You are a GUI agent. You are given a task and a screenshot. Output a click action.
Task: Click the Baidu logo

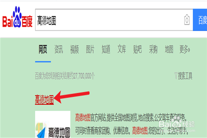coord(17,17)
